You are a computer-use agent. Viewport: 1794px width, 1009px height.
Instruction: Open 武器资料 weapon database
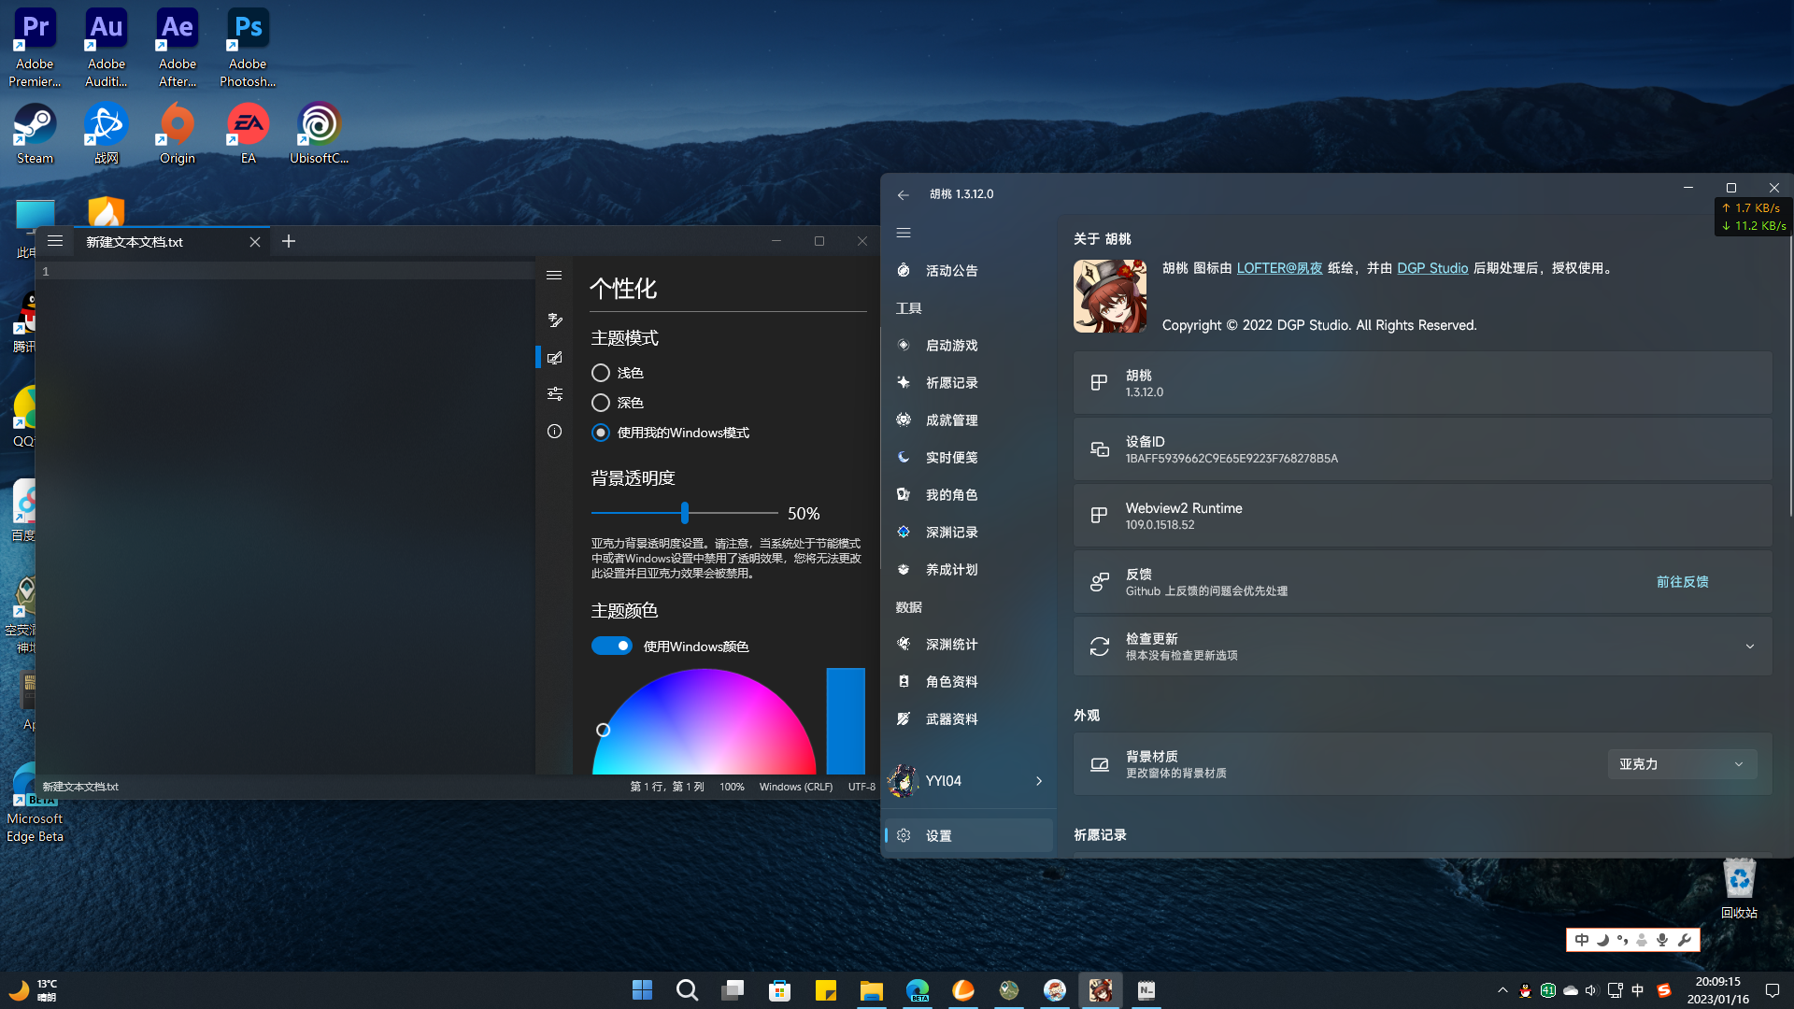pyautogui.click(x=951, y=718)
